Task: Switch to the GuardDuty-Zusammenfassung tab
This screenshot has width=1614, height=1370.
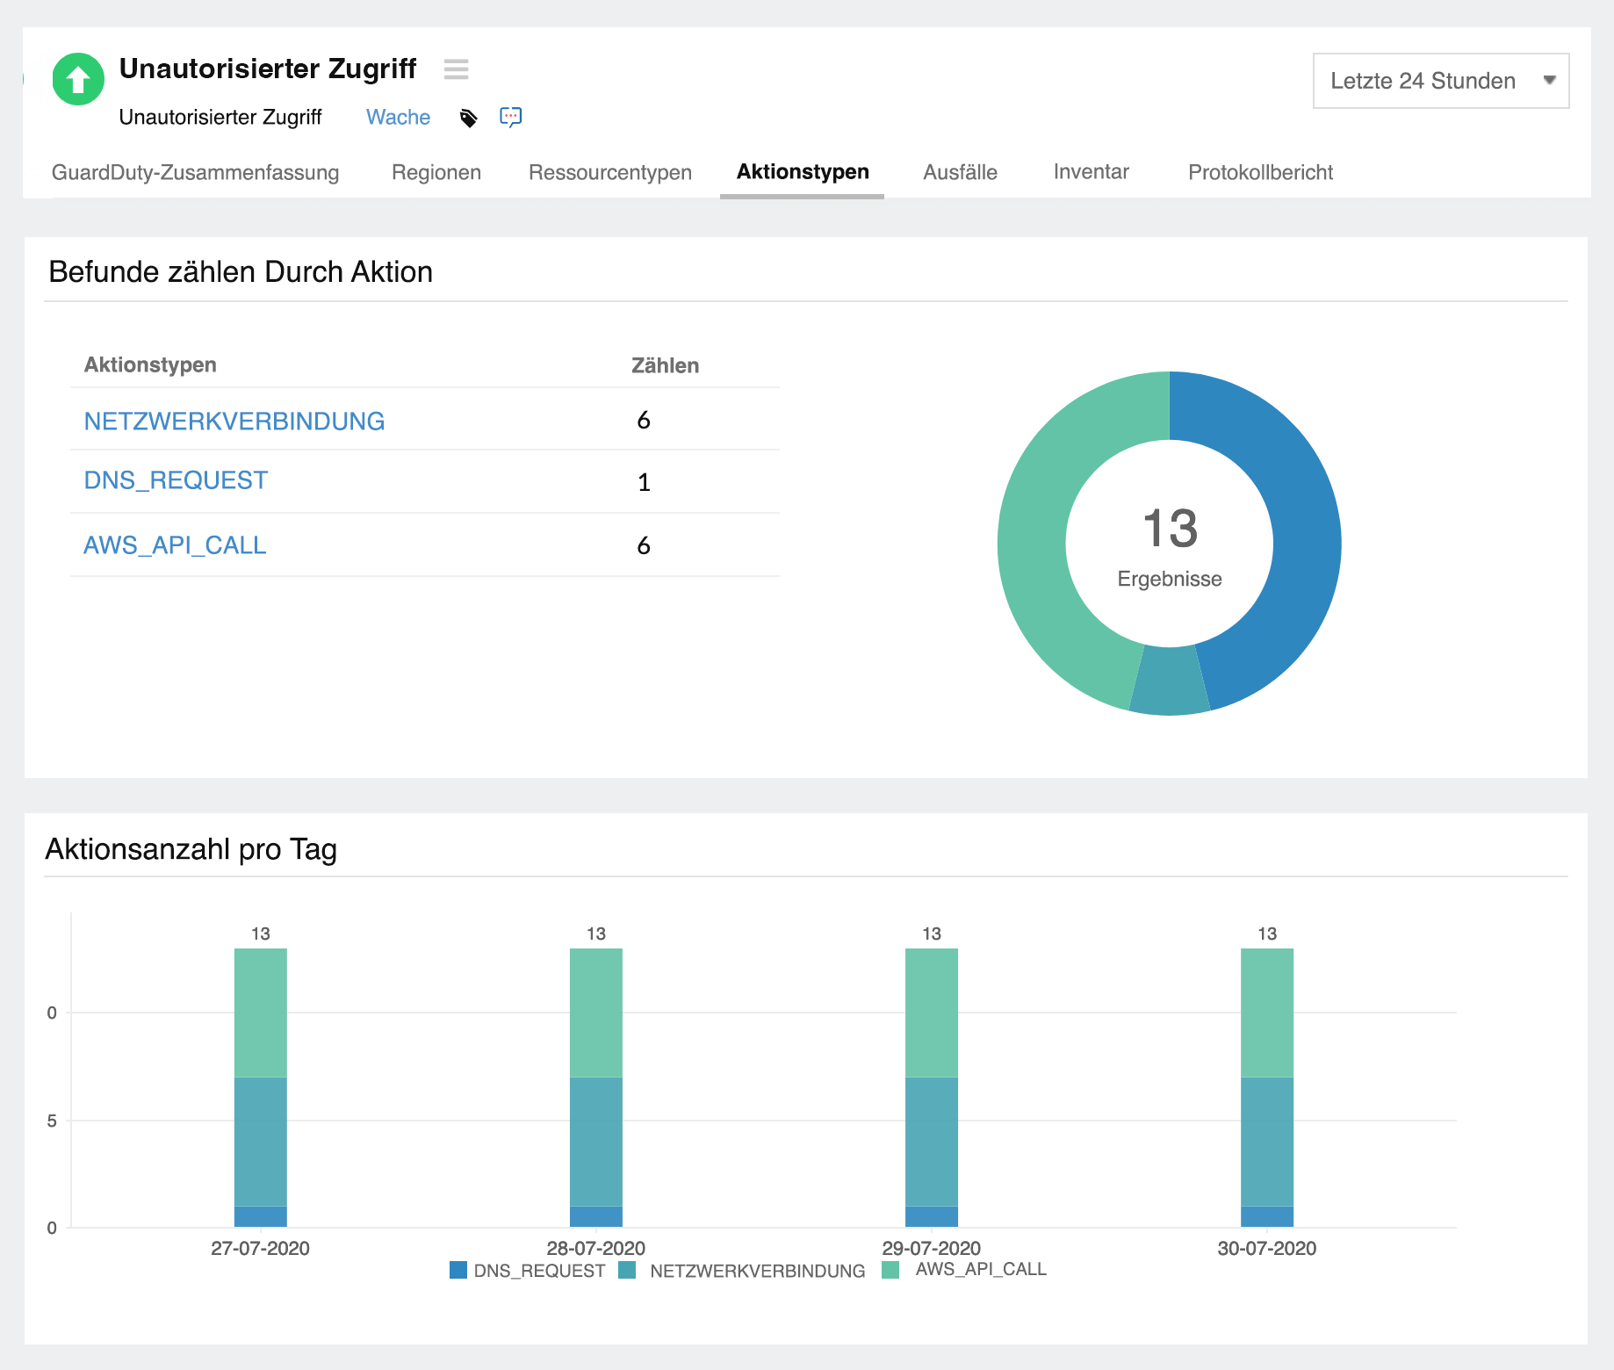Action: [x=198, y=172]
